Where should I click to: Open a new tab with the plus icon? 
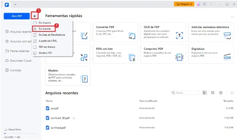pyautogui.click(x=15, y=4)
